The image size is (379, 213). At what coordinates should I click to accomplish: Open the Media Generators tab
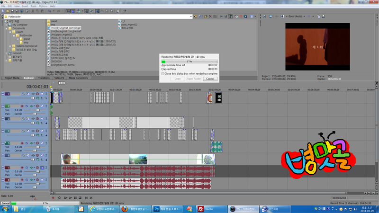point(78,78)
